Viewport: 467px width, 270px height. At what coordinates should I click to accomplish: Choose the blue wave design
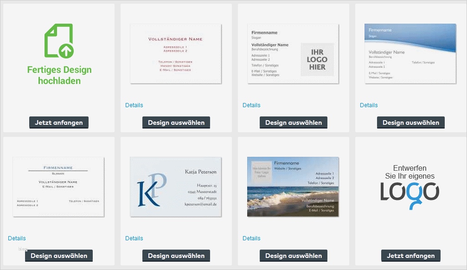[x=410, y=122]
